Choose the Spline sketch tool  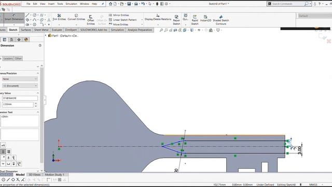click(41, 15)
